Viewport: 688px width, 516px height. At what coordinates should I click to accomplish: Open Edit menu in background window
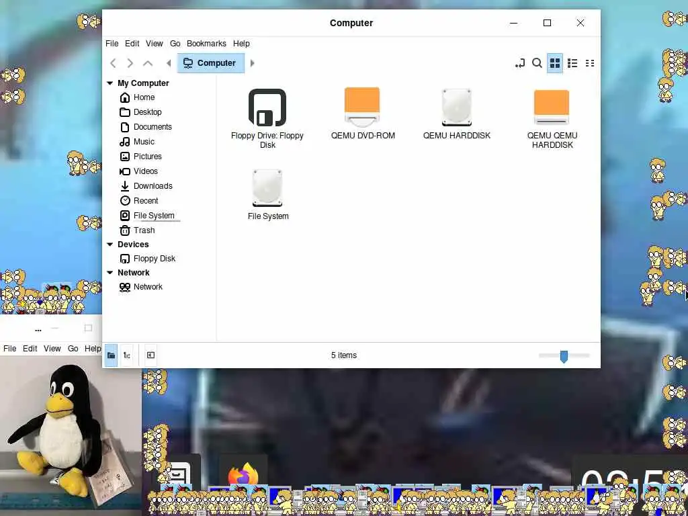30,349
